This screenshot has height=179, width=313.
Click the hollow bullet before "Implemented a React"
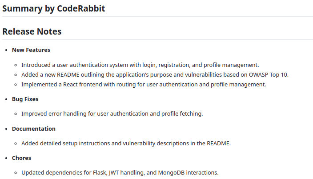[16, 85]
